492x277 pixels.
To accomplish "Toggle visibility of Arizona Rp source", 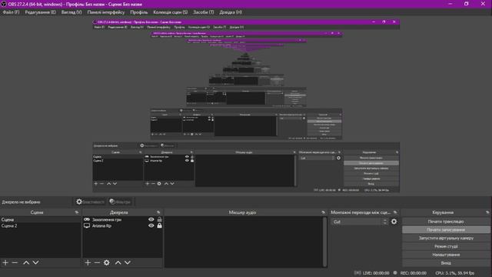I will [151, 225].
